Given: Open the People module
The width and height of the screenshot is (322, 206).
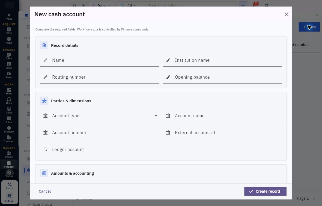Looking at the screenshot, I should tap(9, 155).
